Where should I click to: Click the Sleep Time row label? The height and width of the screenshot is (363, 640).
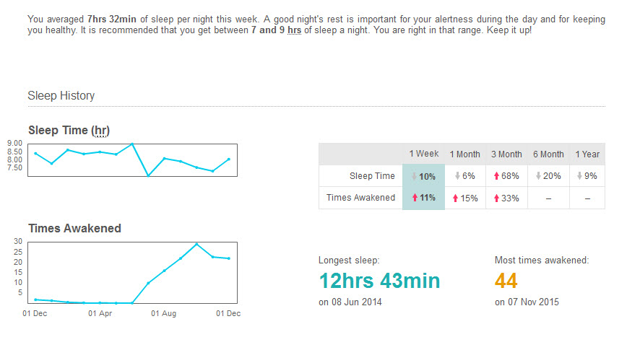pos(372,176)
